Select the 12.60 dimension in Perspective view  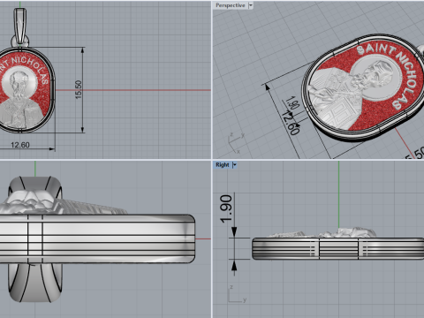291,123
